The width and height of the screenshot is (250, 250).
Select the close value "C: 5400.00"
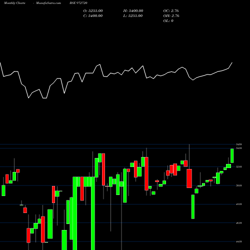coord(93,16)
